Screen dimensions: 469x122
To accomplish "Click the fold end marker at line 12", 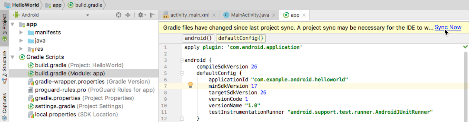I will (x=182, y=118).
